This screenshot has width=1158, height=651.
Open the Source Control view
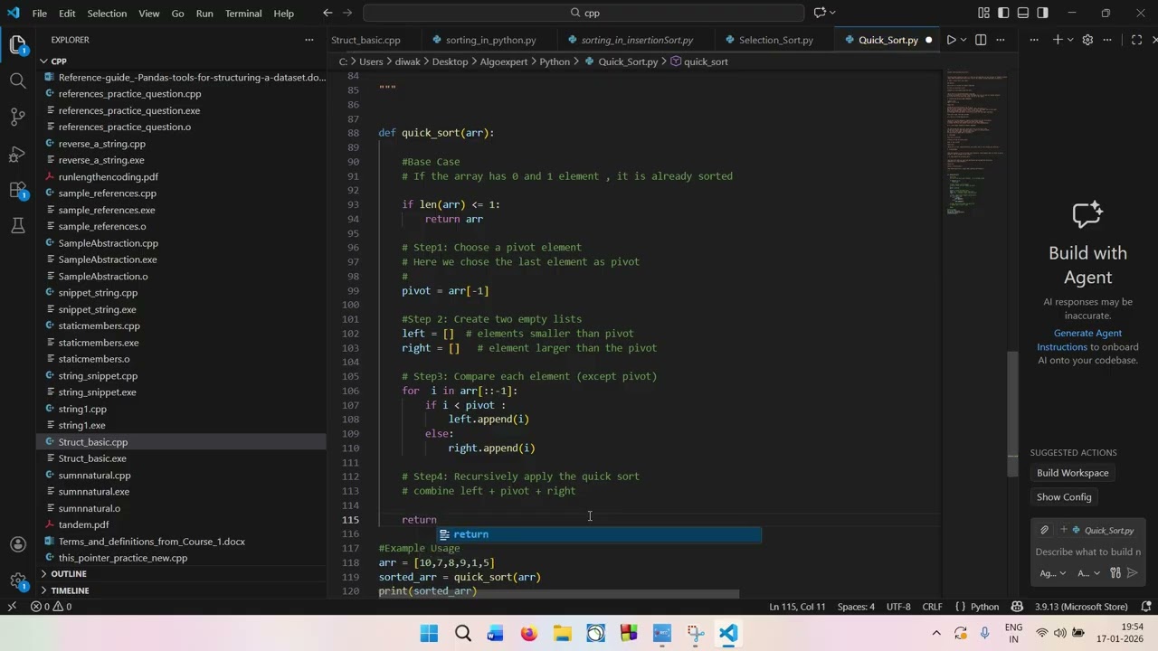pos(18,117)
